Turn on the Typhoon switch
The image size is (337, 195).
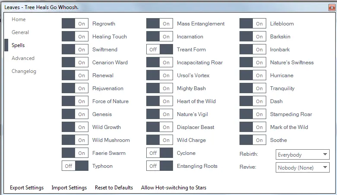point(75,166)
